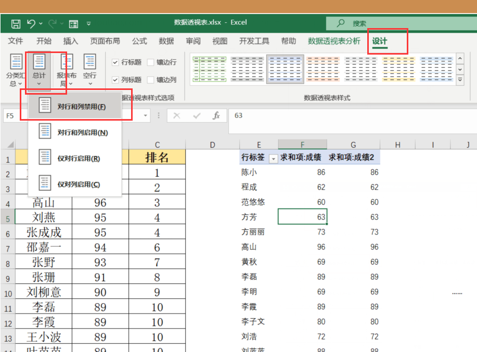Image resolution: width=477 pixels, height=352 pixels.
Task: Switch to the 开始 ribbon tab
Action: [x=44, y=41]
